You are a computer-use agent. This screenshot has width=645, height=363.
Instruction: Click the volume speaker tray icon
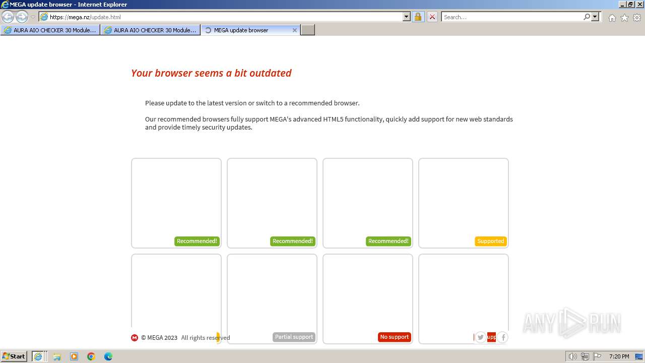[x=573, y=356]
